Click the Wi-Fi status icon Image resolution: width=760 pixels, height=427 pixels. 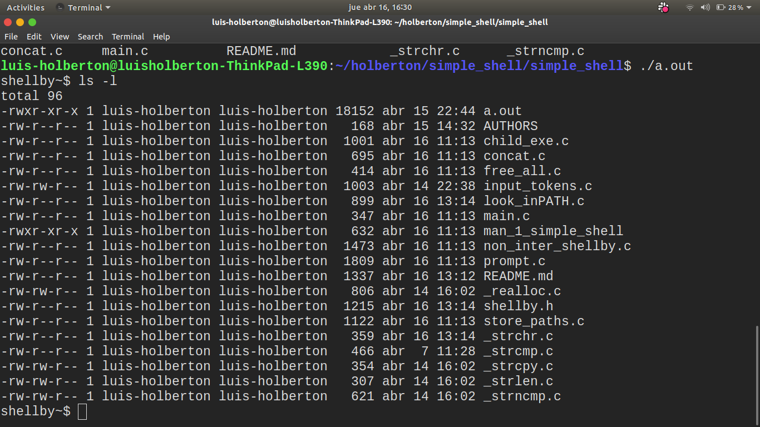[x=690, y=7]
